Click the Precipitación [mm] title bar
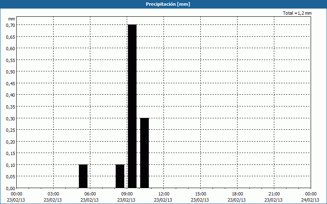The width and height of the screenshot is (327, 204). [163, 4]
